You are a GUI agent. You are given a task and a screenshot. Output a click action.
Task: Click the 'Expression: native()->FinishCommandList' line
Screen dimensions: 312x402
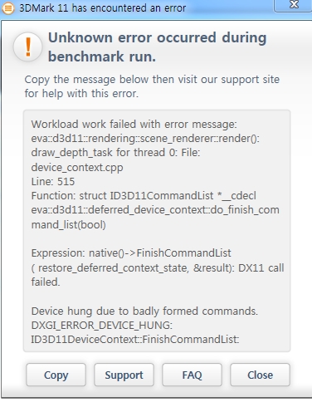point(131,253)
